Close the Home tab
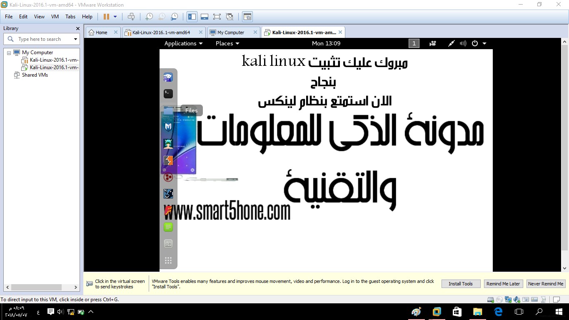 click(116, 32)
